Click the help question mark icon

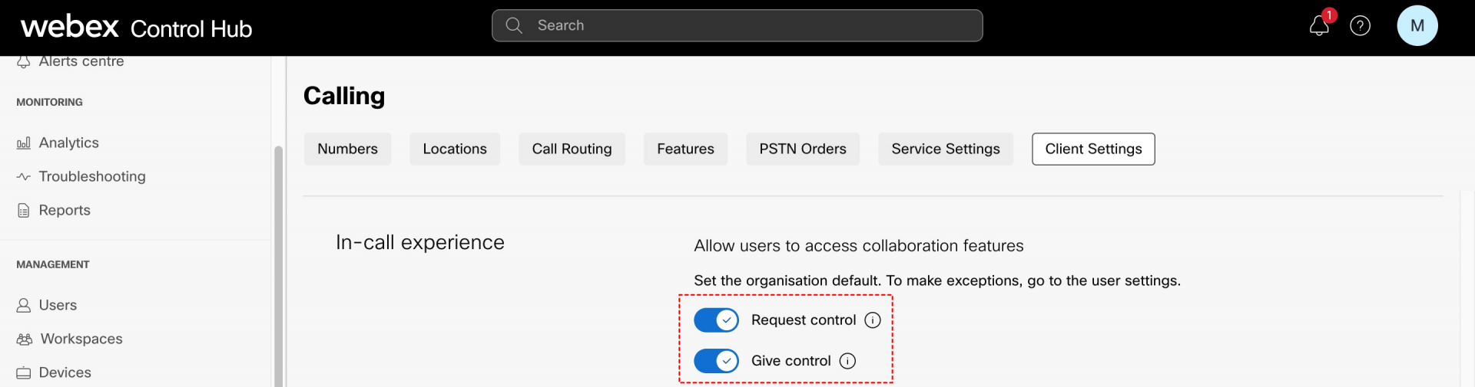coord(1360,26)
